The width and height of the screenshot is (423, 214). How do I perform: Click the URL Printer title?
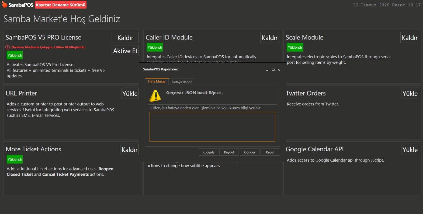pyautogui.click(x=21, y=93)
